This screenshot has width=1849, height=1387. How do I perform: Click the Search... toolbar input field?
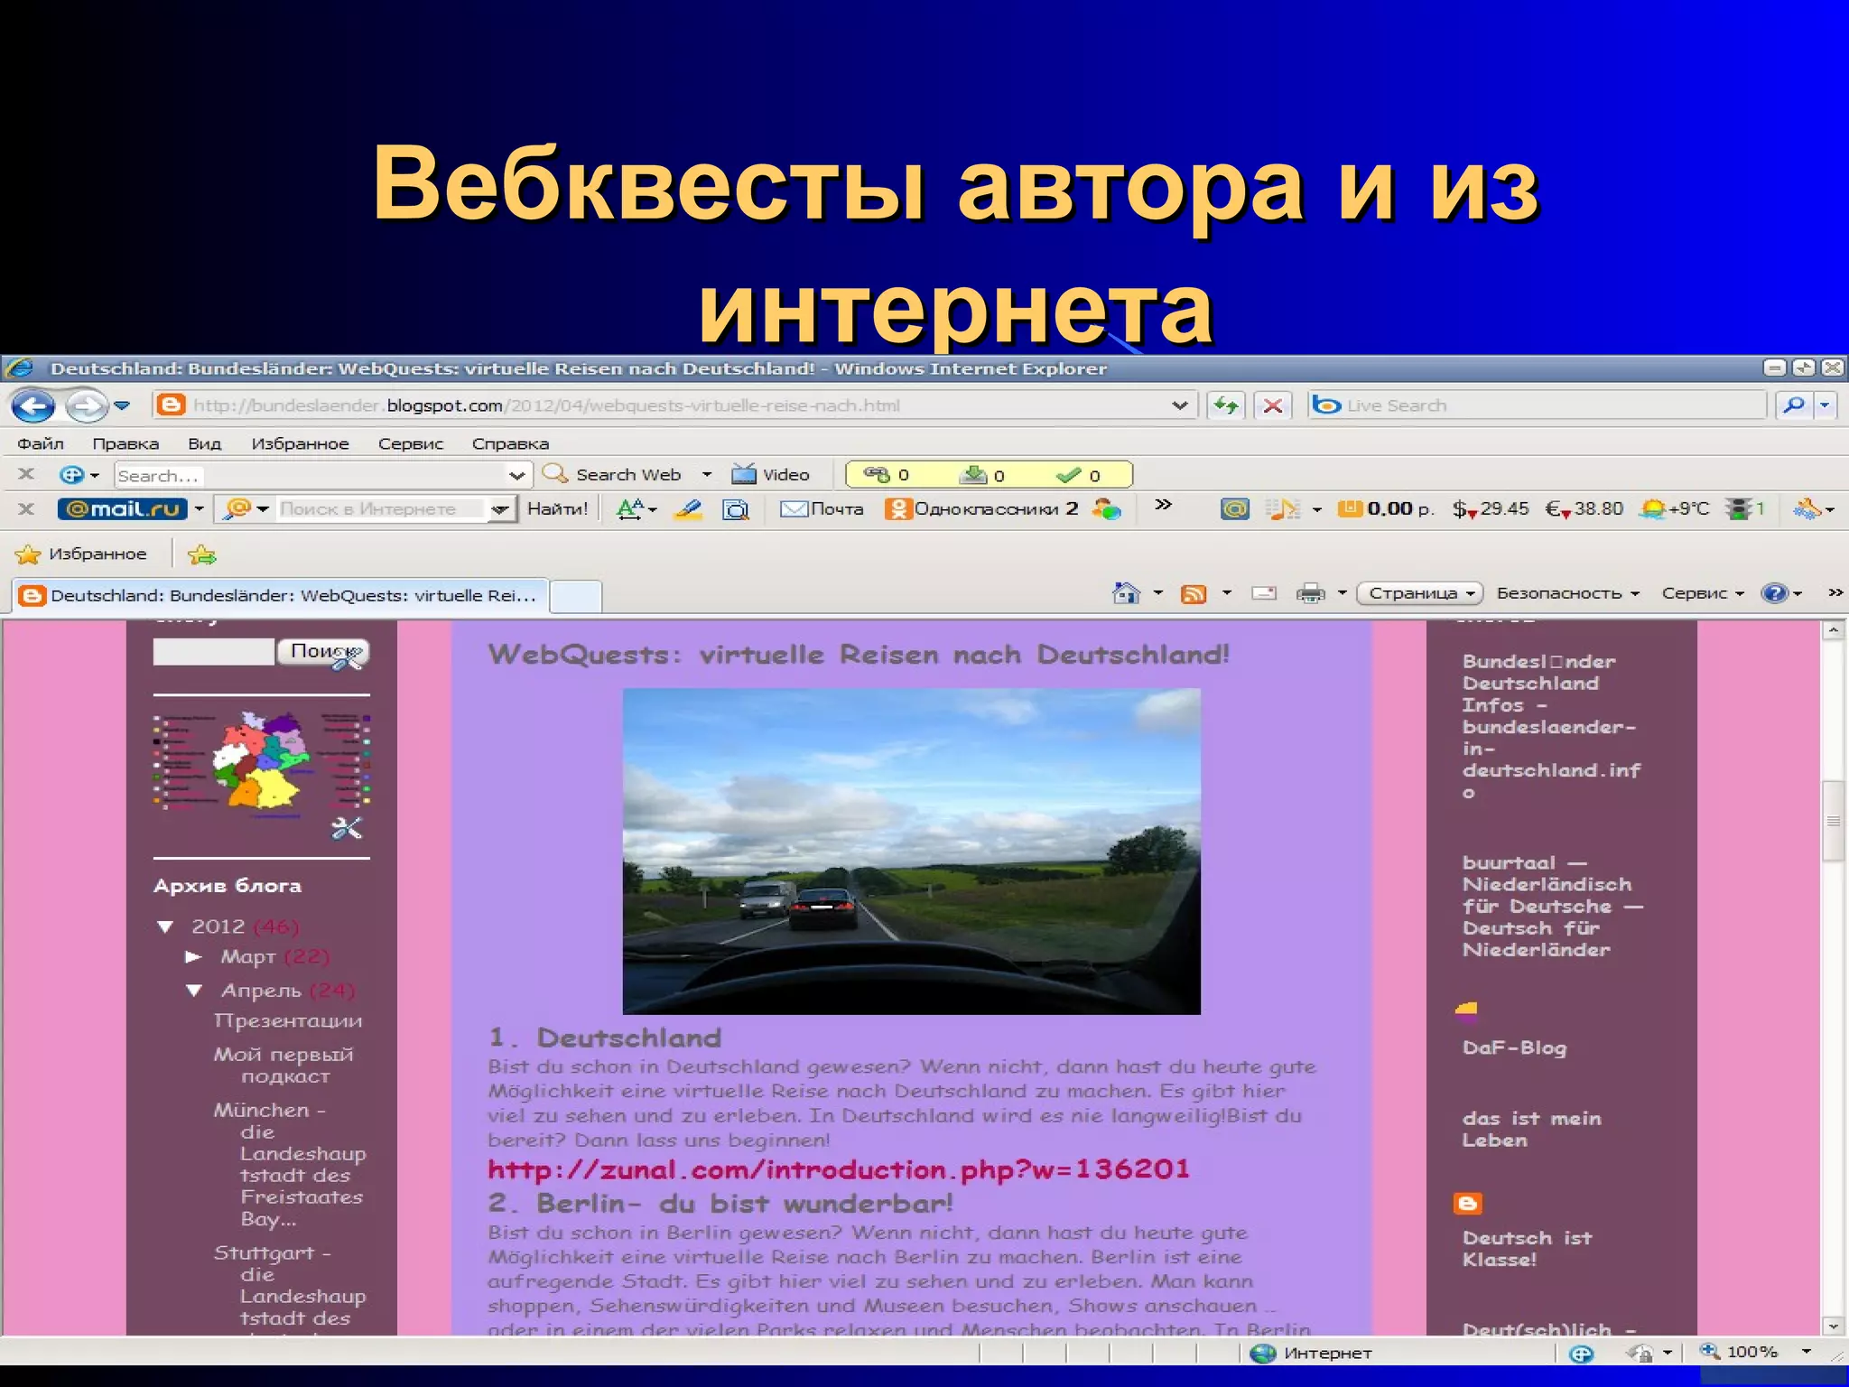310,475
